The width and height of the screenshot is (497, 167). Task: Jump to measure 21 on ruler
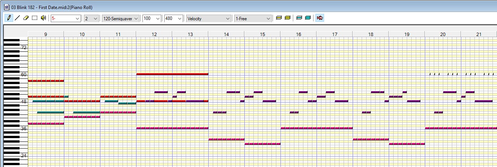479,34
